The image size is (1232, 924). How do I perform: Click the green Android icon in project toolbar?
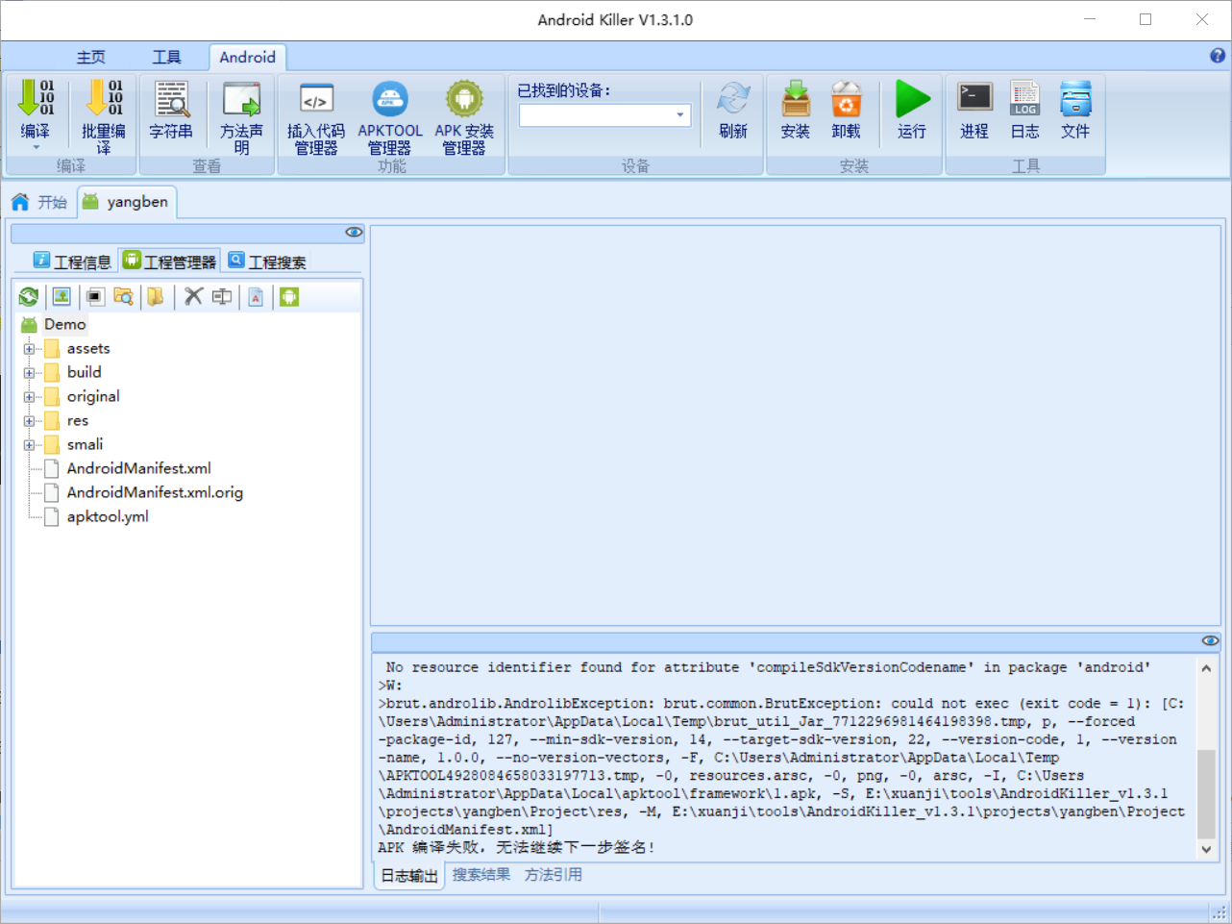(289, 296)
